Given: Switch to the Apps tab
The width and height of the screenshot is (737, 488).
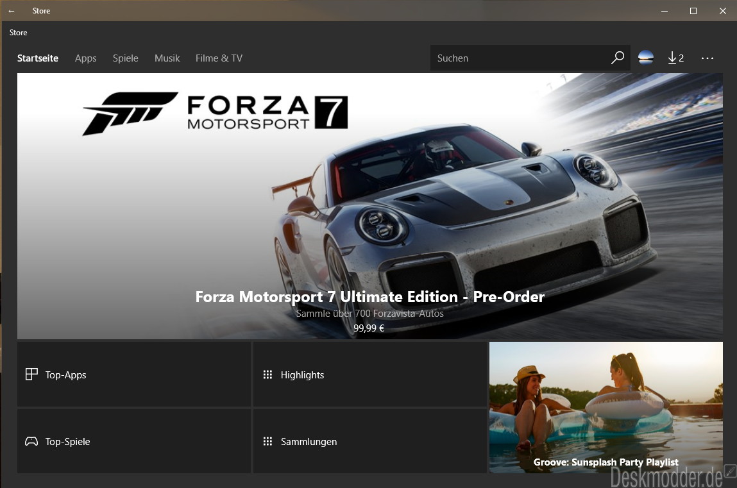Looking at the screenshot, I should tap(85, 58).
